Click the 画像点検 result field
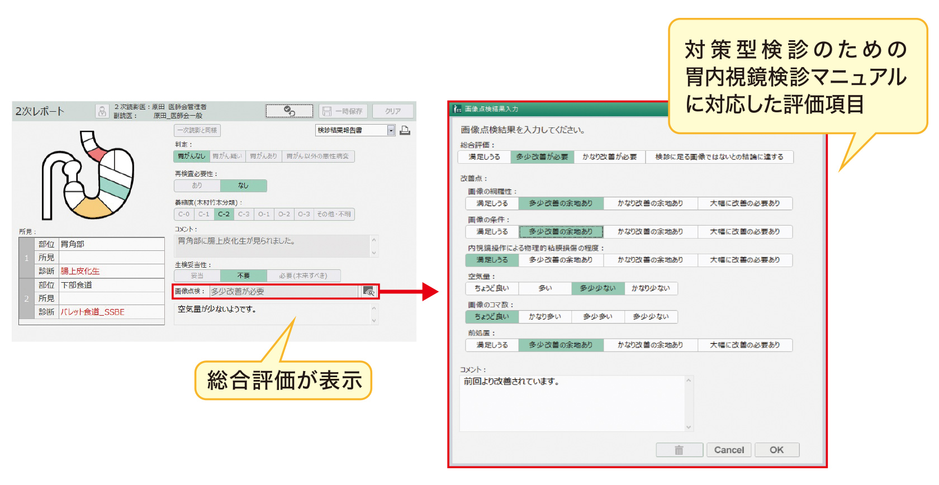The height and width of the screenshot is (485, 939). (283, 291)
